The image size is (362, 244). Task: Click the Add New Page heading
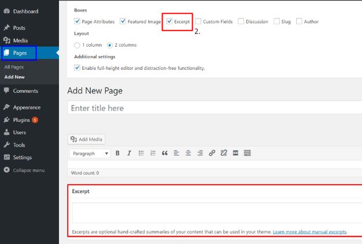point(95,91)
